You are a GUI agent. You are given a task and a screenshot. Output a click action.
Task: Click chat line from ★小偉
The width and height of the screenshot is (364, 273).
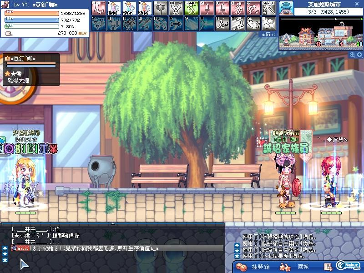click(45, 235)
